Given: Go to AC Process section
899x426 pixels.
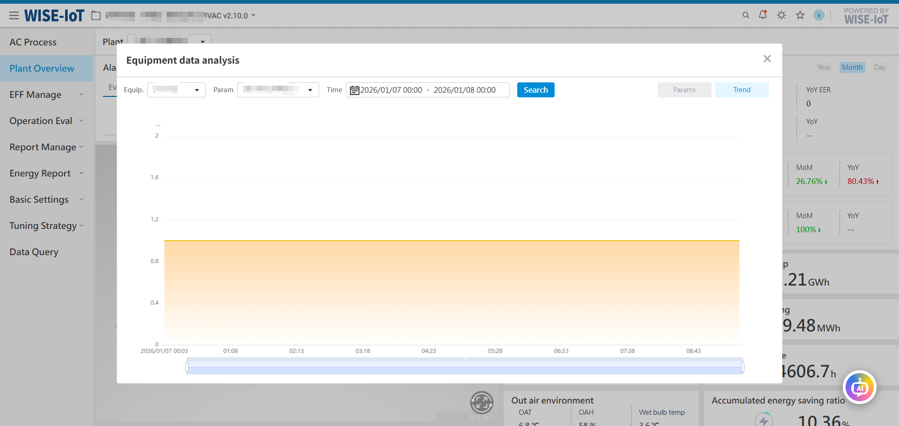Looking at the screenshot, I should point(33,42).
